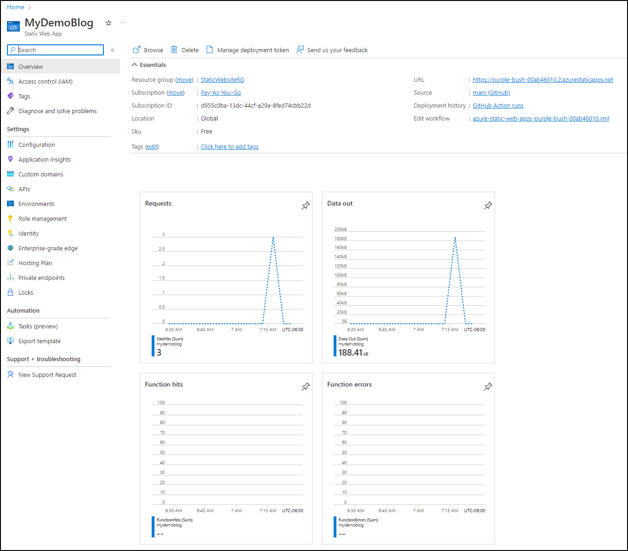
Task: Click the 188.41 kB Data Out value
Action: [x=353, y=353]
